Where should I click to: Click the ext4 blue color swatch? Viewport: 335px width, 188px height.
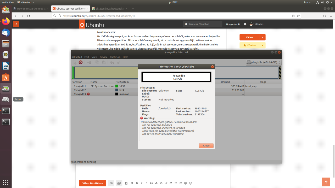[117, 90]
